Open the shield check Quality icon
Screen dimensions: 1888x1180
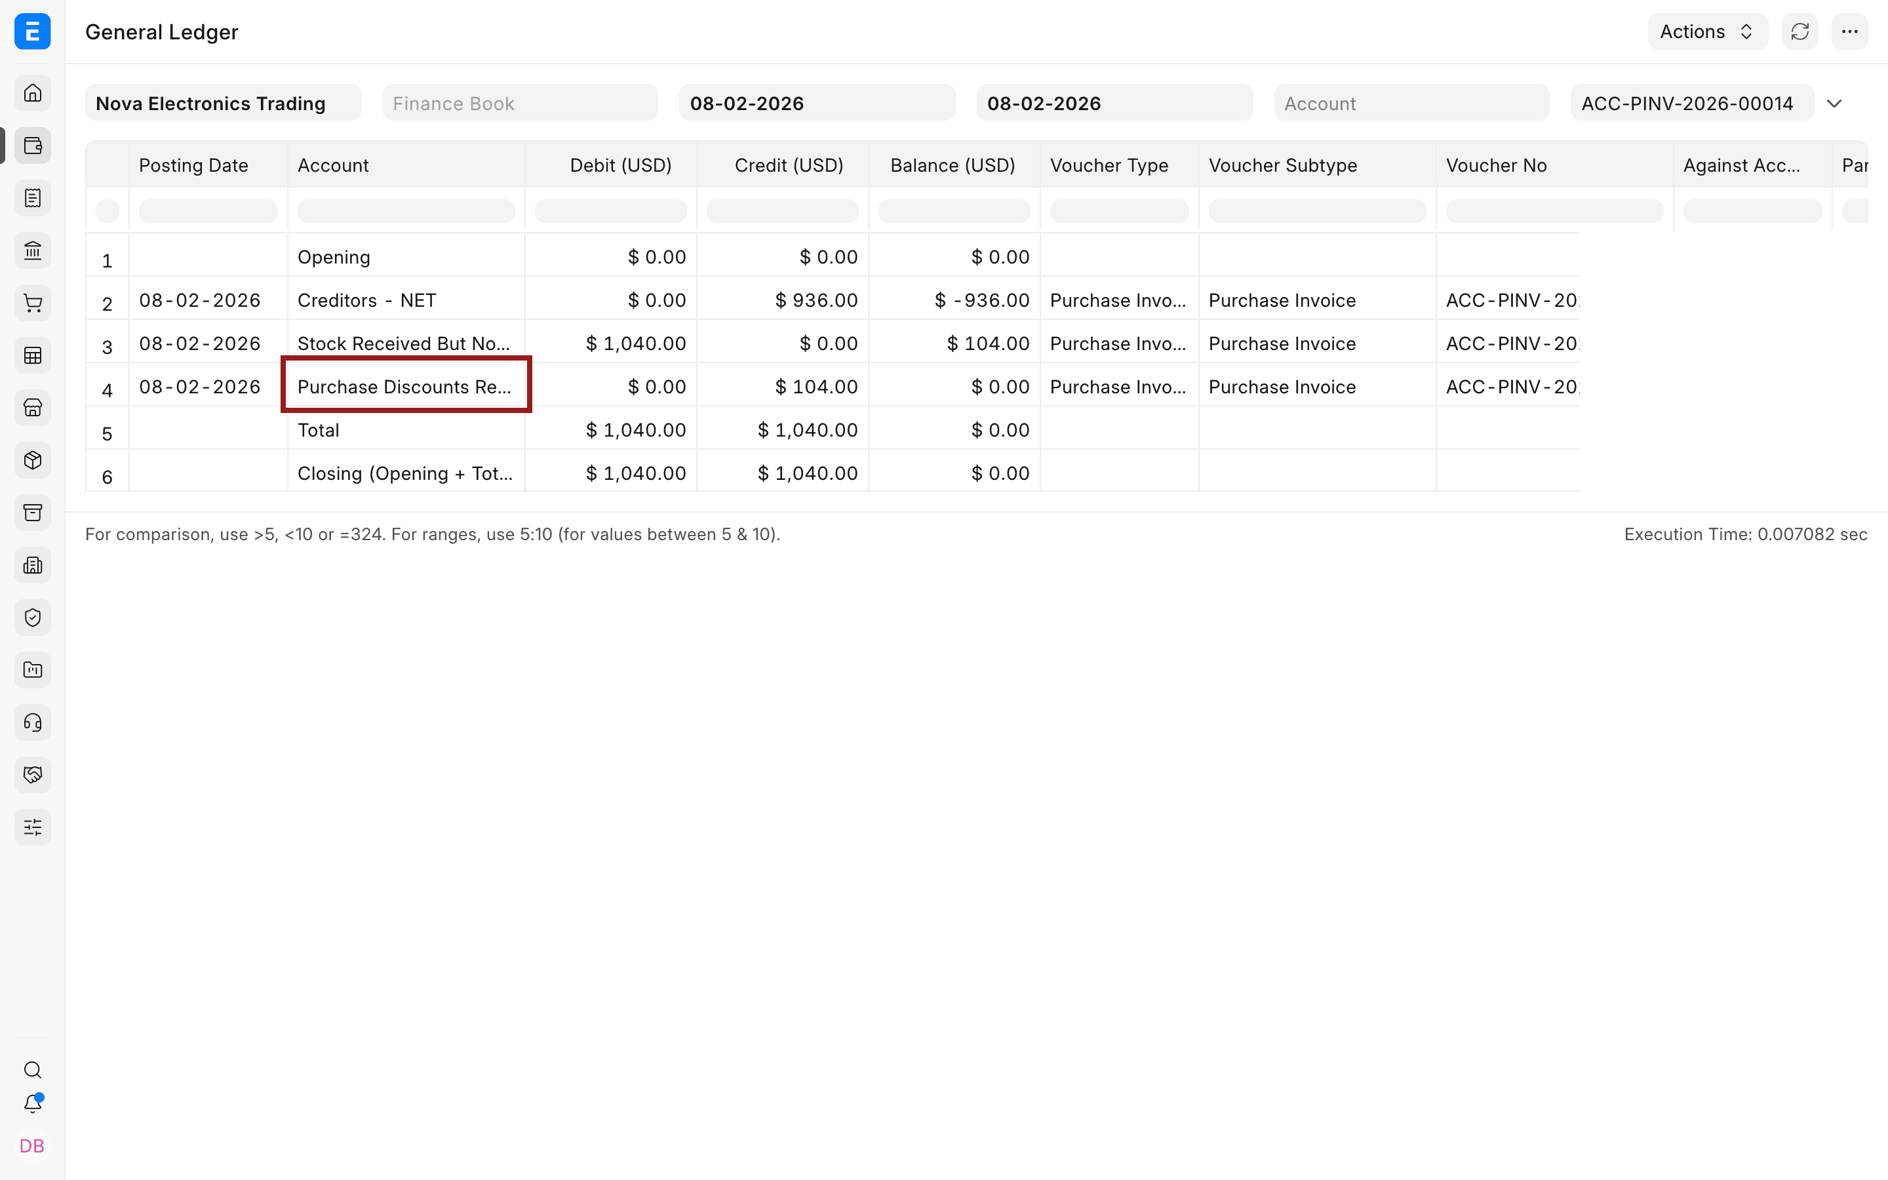pyautogui.click(x=33, y=618)
